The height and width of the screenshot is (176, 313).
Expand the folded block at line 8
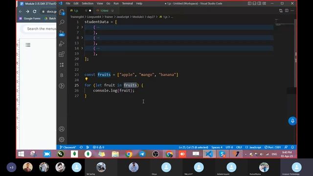(82, 38)
